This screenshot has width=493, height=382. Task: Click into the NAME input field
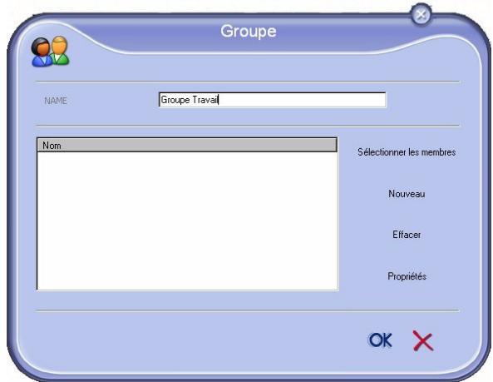click(273, 100)
